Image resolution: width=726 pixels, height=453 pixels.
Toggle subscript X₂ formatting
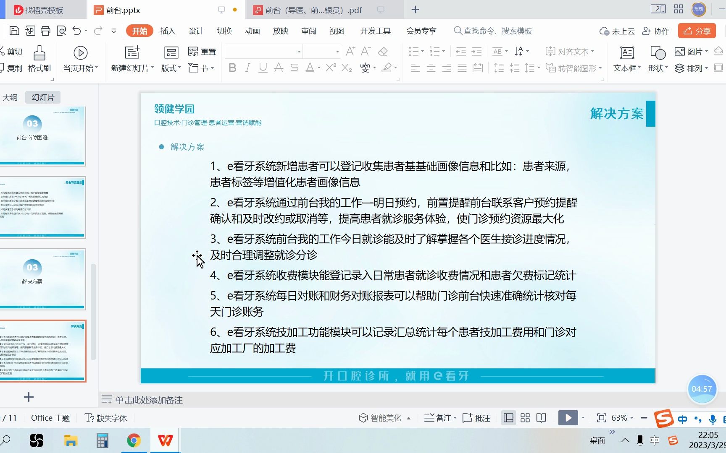(x=347, y=68)
